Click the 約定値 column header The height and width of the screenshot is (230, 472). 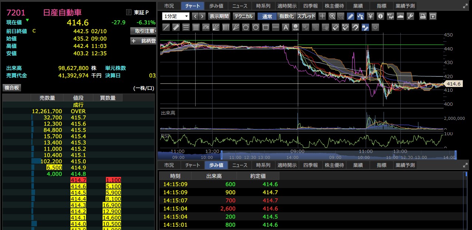coord(258,176)
